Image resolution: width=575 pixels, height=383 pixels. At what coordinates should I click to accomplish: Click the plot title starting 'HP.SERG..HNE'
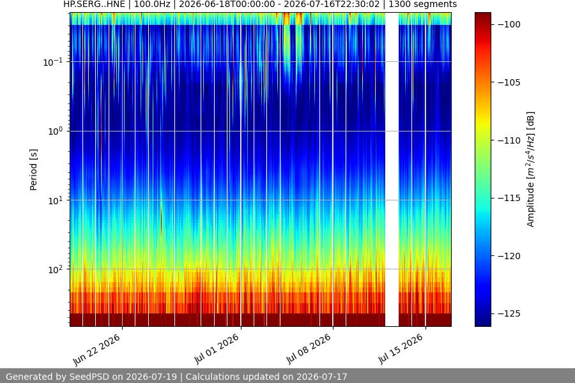click(x=260, y=4)
